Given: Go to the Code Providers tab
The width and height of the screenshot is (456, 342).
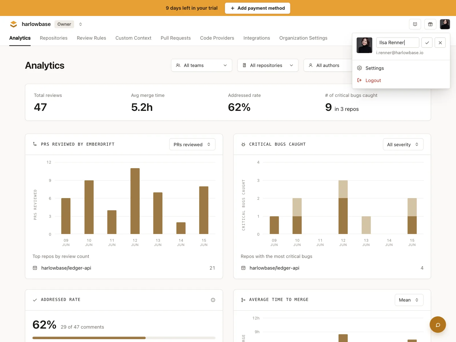Looking at the screenshot, I should click(x=217, y=38).
